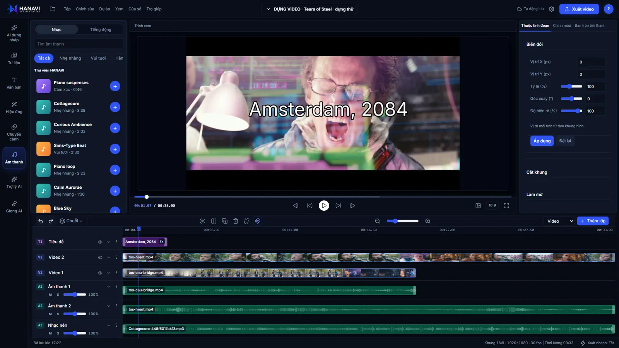Zoom out the timeline with magnifier minus
The height and width of the screenshot is (348, 619).
click(378, 221)
